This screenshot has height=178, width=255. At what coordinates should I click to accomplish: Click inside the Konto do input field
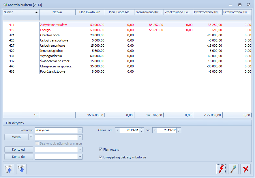[x=56, y=157]
